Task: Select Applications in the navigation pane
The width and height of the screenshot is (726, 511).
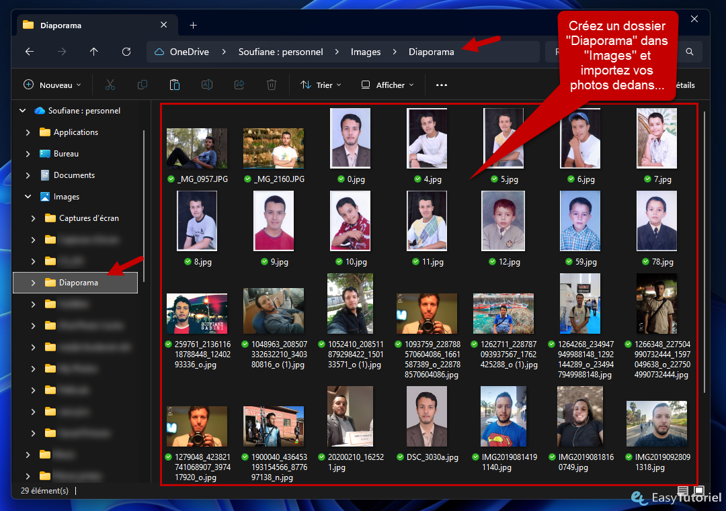Action: coord(76,132)
